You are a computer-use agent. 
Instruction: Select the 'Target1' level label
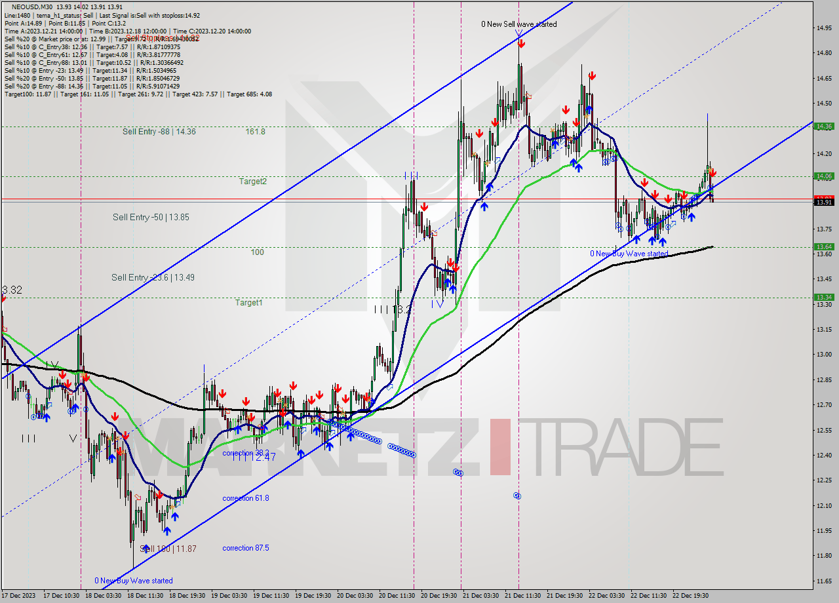point(249,303)
